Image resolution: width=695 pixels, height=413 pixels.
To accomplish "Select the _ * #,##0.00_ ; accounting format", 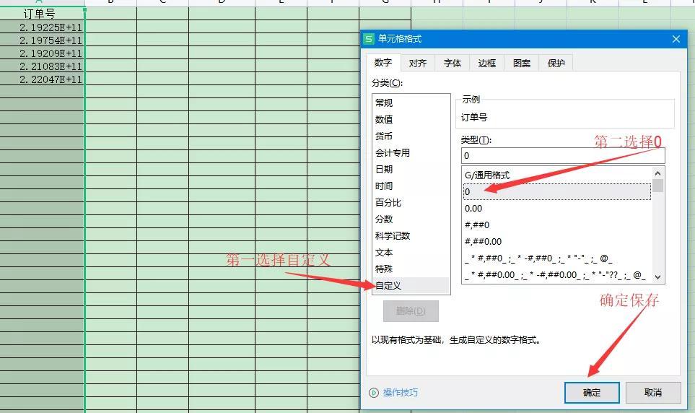I will tap(556, 275).
